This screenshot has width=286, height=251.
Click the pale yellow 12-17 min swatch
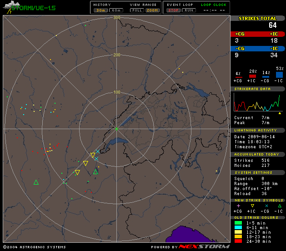(x=238, y=232)
